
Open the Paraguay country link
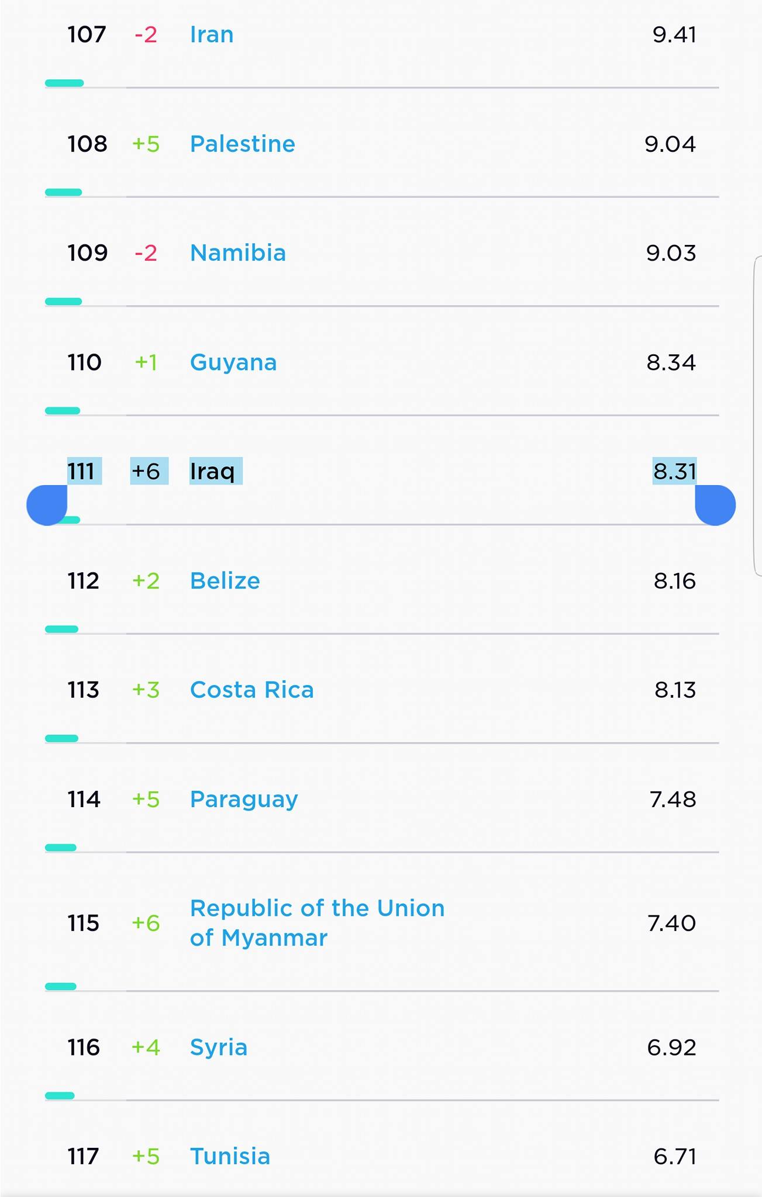244,800
